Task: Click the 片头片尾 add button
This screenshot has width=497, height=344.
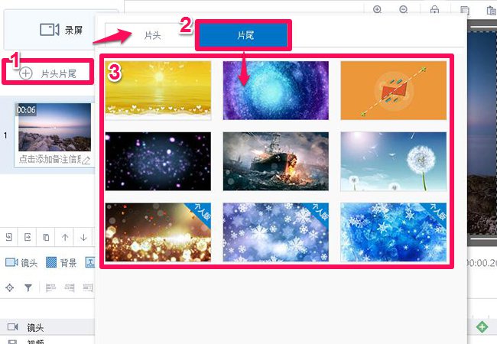Action: [48, 73]
